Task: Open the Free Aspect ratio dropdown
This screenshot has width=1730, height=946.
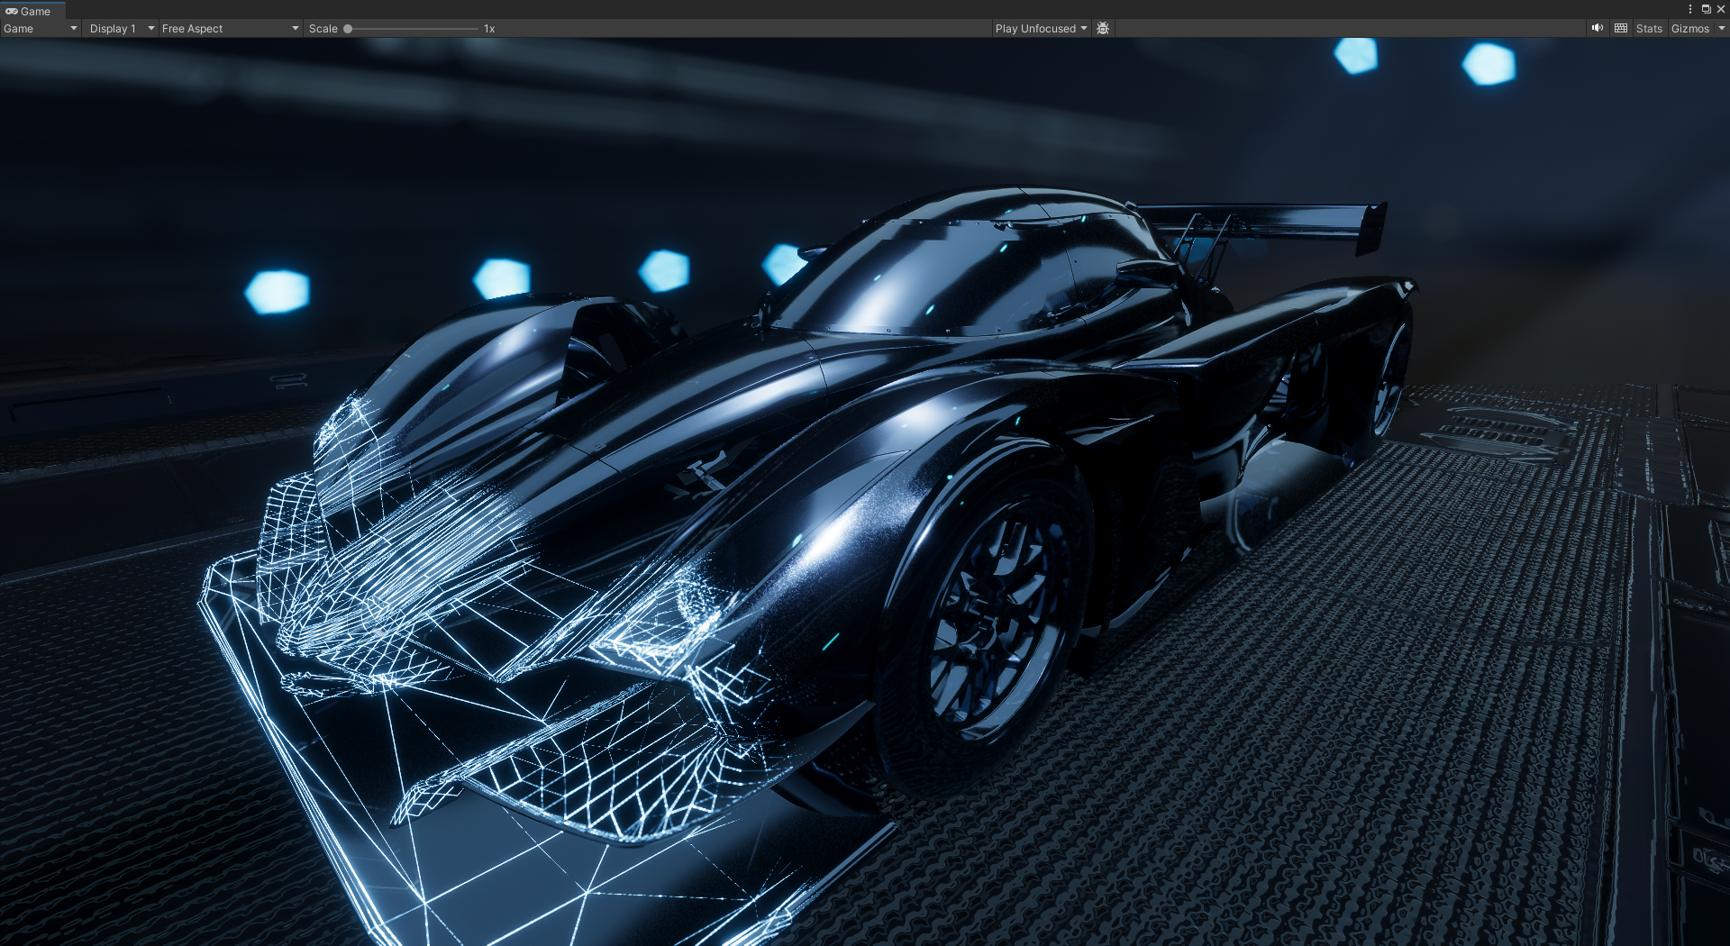Action: click(230, 29)
